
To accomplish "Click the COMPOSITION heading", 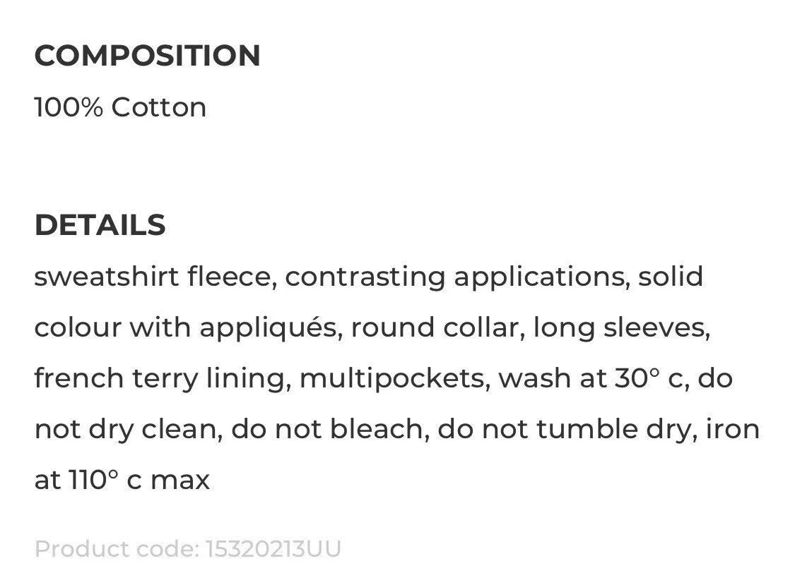I will click(147, 55).
